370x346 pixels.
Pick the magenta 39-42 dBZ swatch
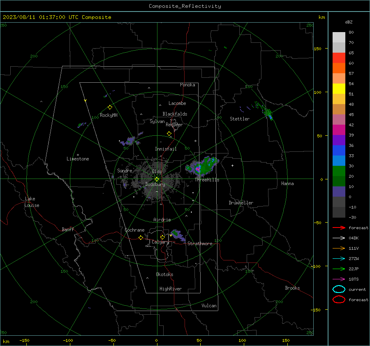339,130
